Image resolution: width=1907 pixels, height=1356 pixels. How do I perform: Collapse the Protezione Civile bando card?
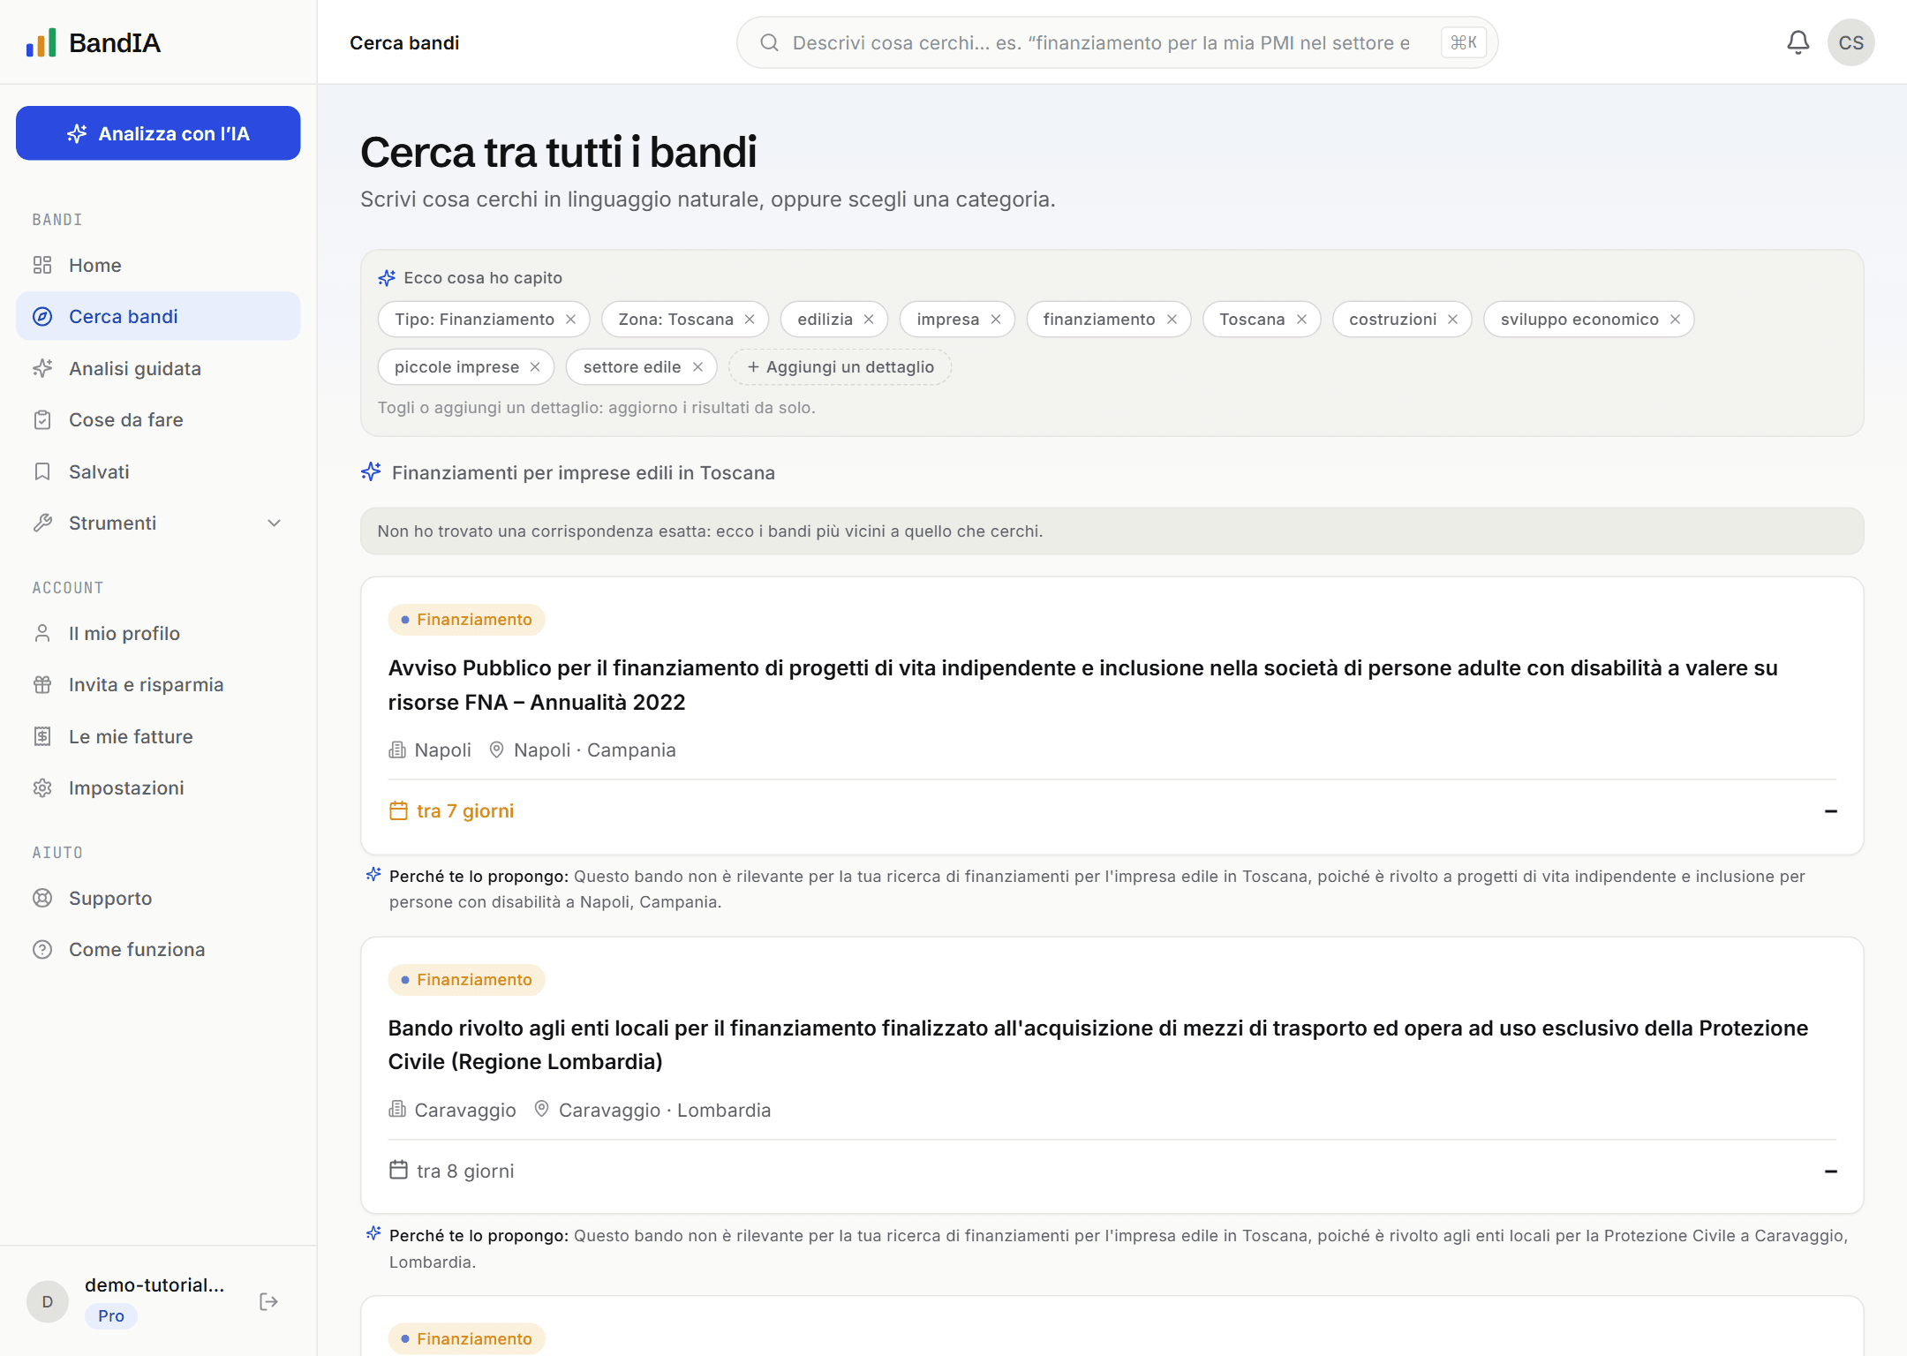click(x=1830, y=1171)
